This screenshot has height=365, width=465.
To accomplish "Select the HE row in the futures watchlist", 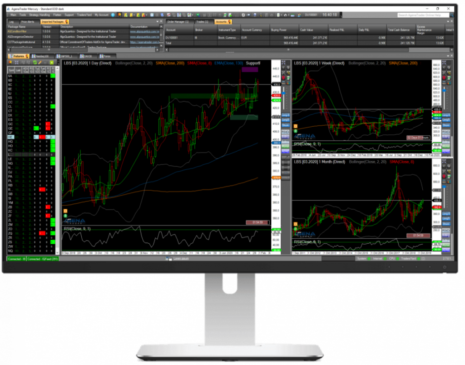I will click(x=31, y=137).
